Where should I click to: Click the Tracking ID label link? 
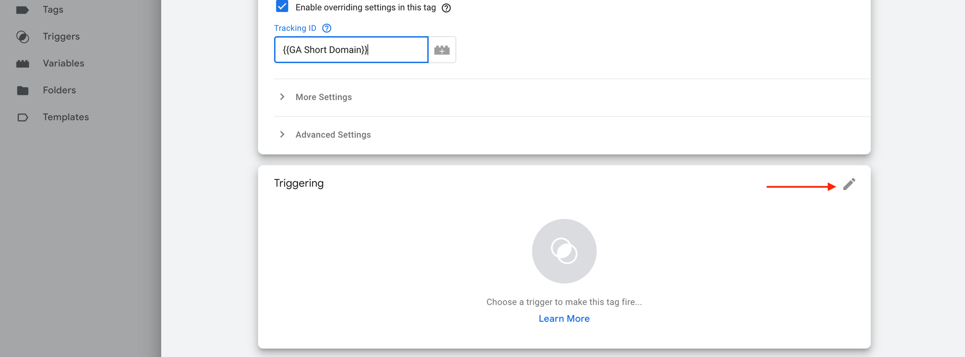295,28
